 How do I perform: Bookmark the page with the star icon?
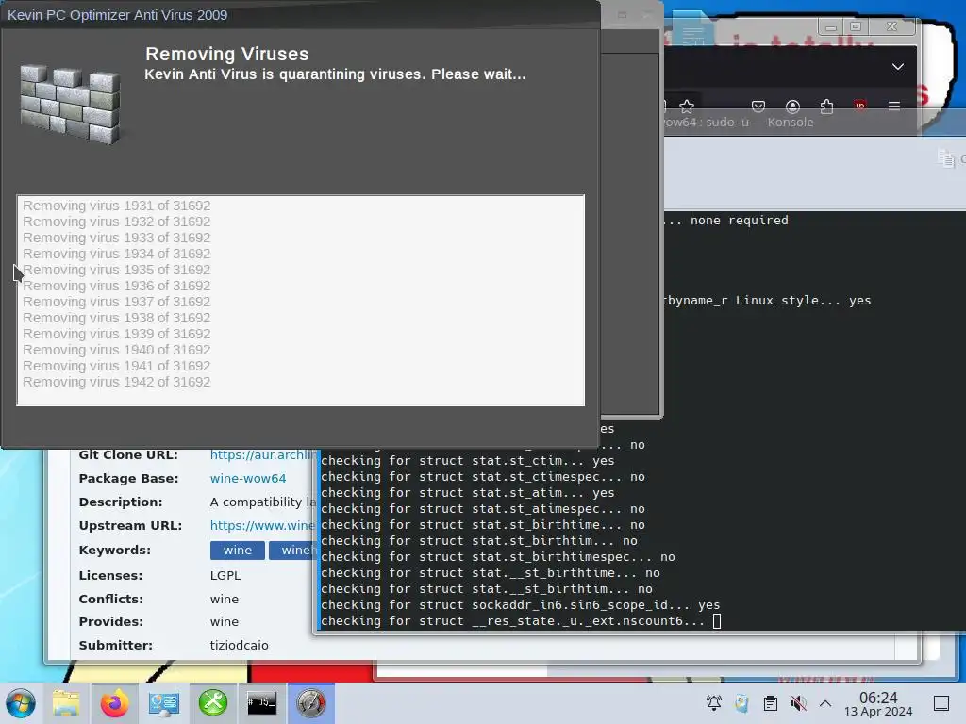(687, 107)
